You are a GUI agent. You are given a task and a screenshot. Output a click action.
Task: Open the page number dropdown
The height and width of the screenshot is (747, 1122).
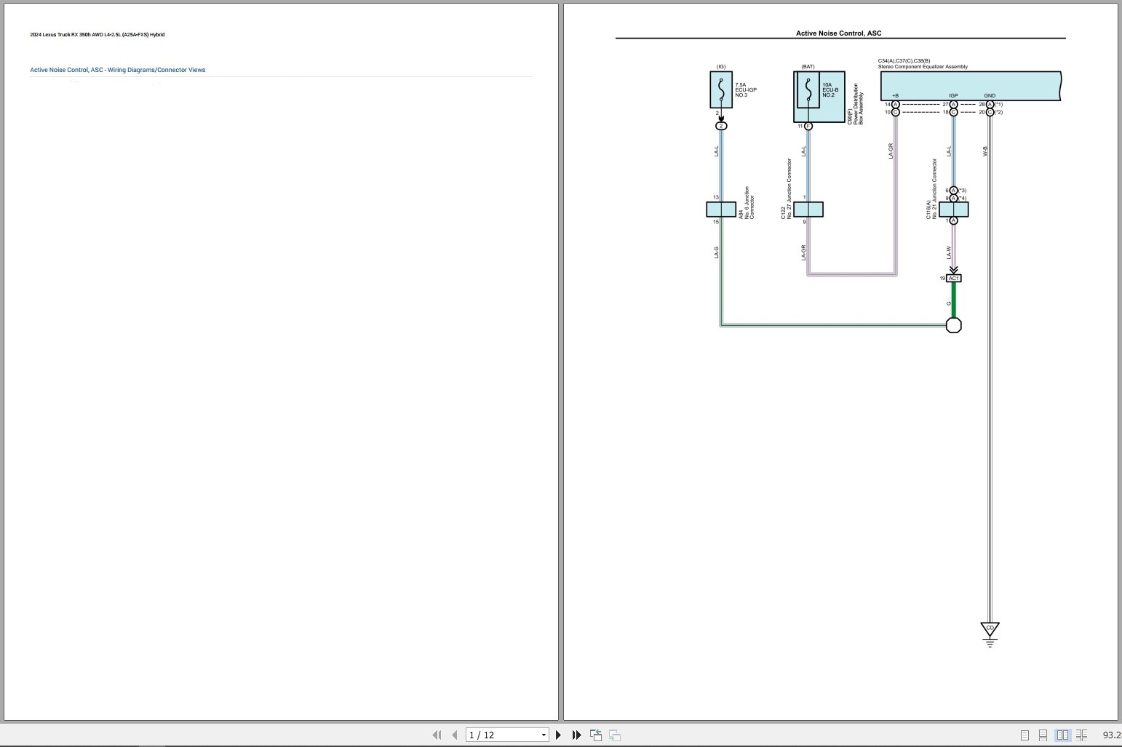click(543, 735)
